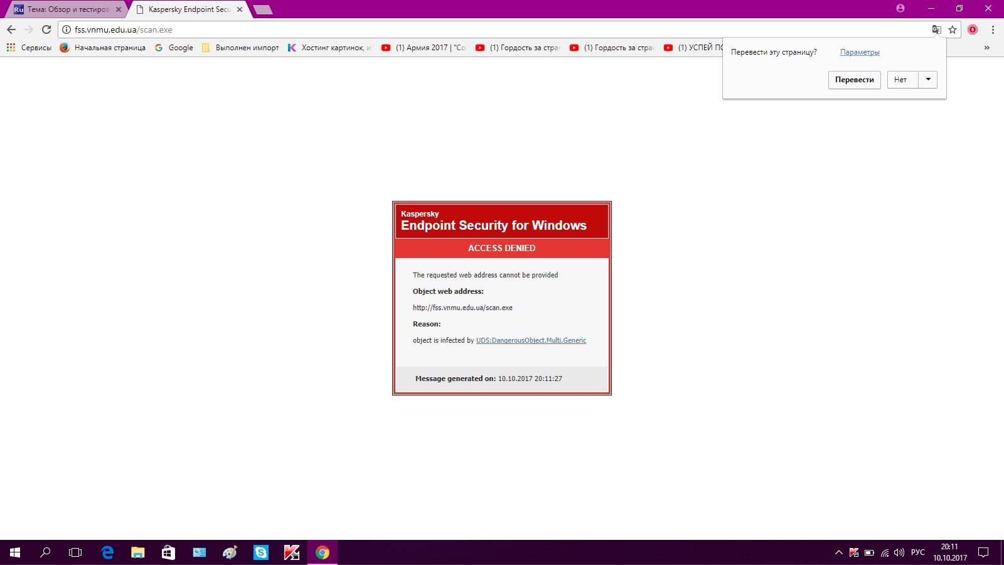
Task: Click 'The requested web address cannot be provided'
Action: point(485,275)
